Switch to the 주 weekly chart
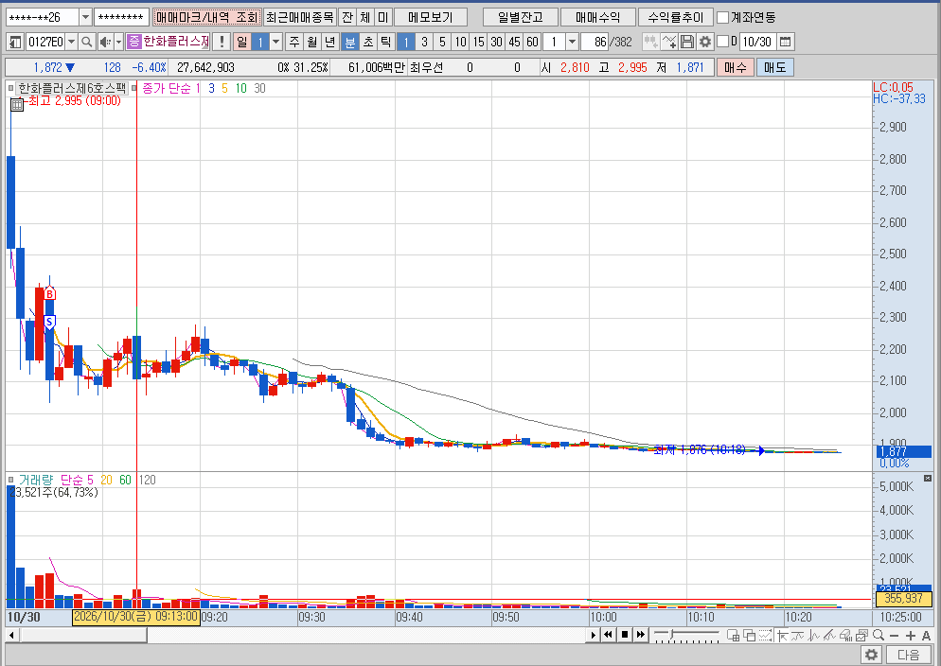The image size is (941, 666). coord(294,42)
